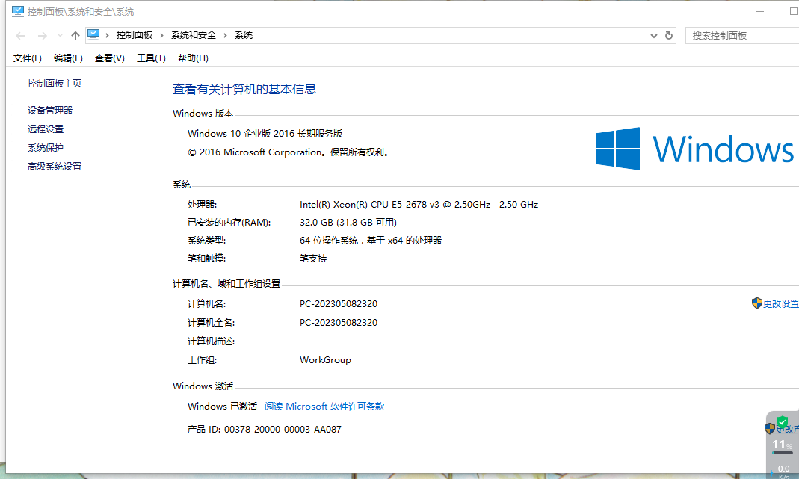This screenshot has height=479, width=799.
Task: Go up one level with up arrow
Action: tap(75, 36)
